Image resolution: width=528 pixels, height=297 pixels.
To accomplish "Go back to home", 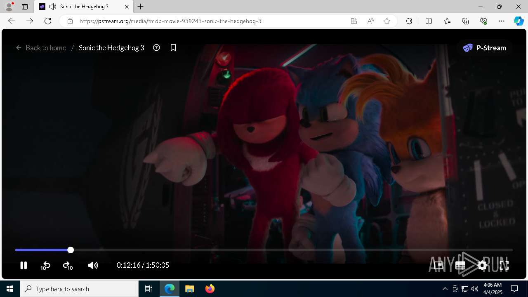I will pos(41,48).
